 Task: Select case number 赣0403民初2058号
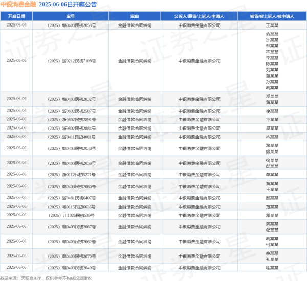coord(72,25)
